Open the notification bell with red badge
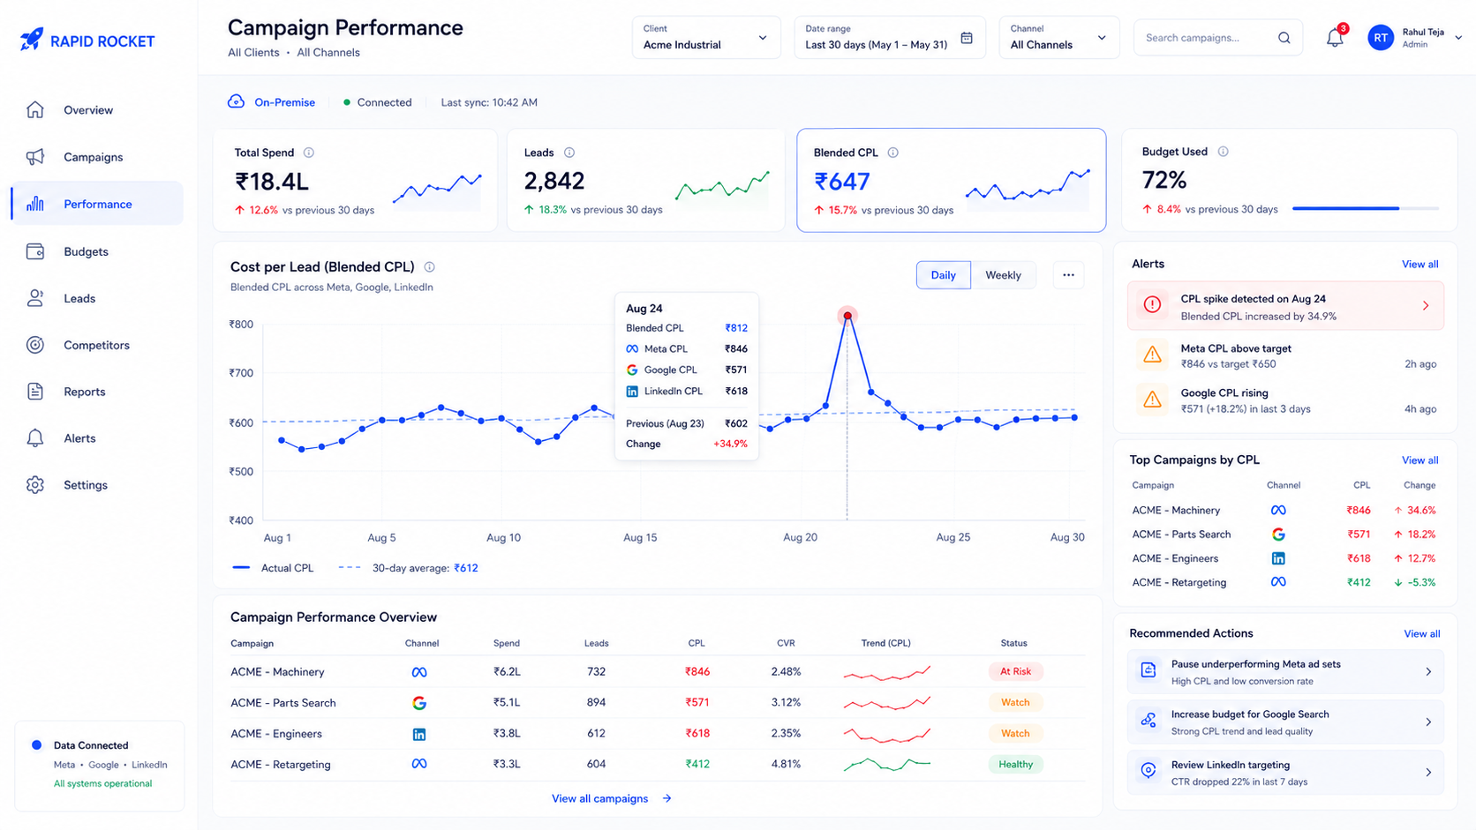Image resolution: width=1476 pixels, height=830 pixels. coord(1335,37)
